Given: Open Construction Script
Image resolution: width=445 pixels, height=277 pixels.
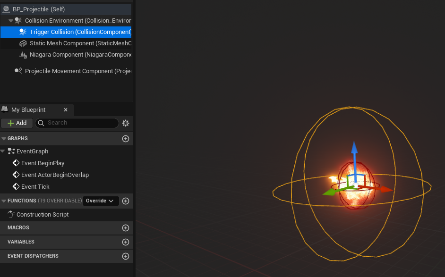Looking at the screenshot, I should tap(43, 215).
